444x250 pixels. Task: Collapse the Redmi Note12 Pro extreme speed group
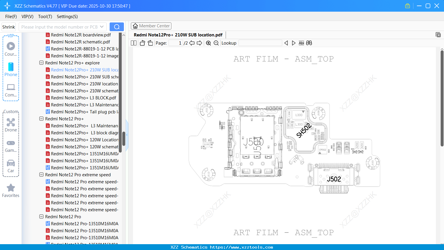41,175
